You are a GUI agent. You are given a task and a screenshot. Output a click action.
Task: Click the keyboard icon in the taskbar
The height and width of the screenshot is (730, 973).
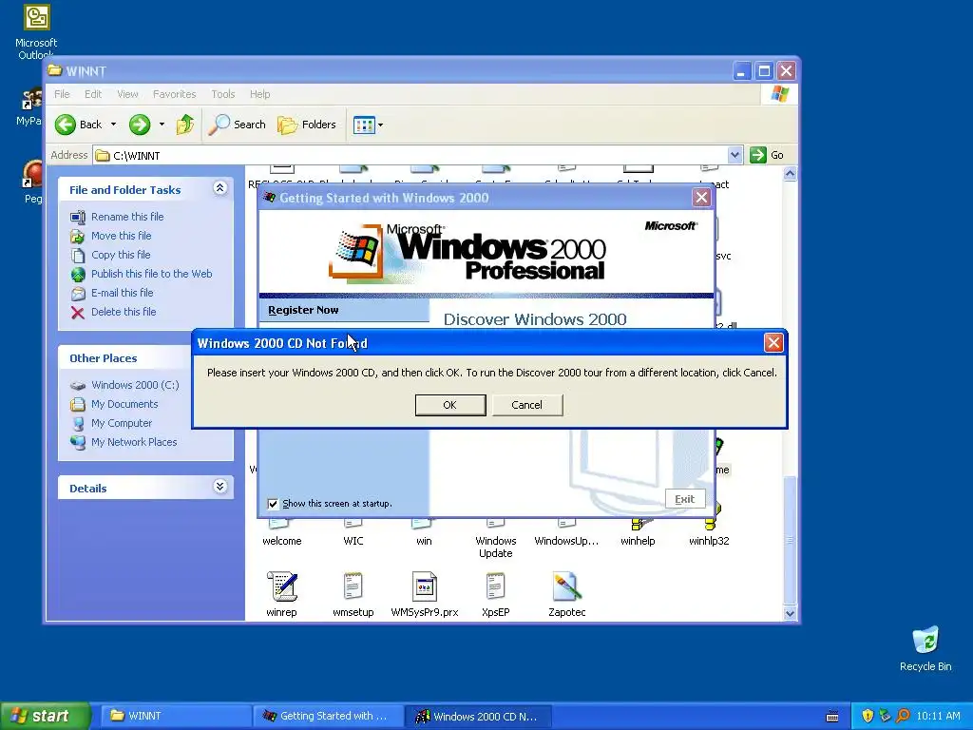pyautogui.click(x=832, y=717)
